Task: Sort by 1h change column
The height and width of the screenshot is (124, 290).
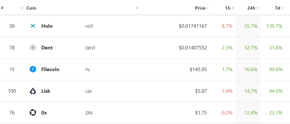Action: click(229, 8)
